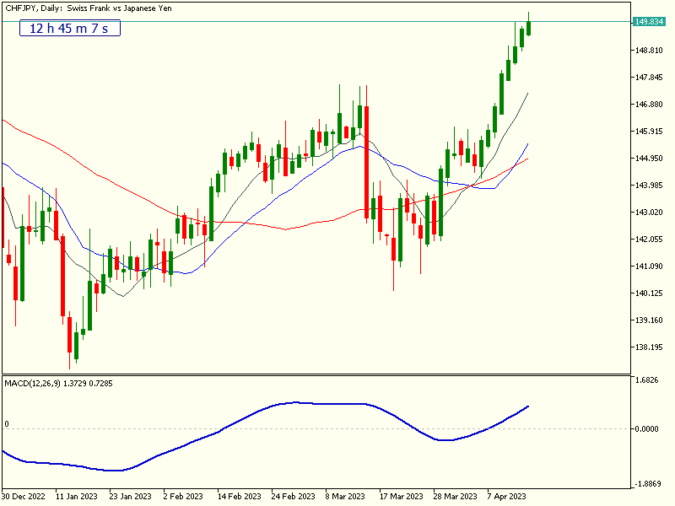Click the 30 Dec 2022 date label
Image resolution: width=675 pixels, height=506 pixels.
pyautogui.click(x=22, y=497)
